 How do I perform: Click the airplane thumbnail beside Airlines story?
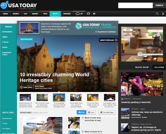click(125, 114)
